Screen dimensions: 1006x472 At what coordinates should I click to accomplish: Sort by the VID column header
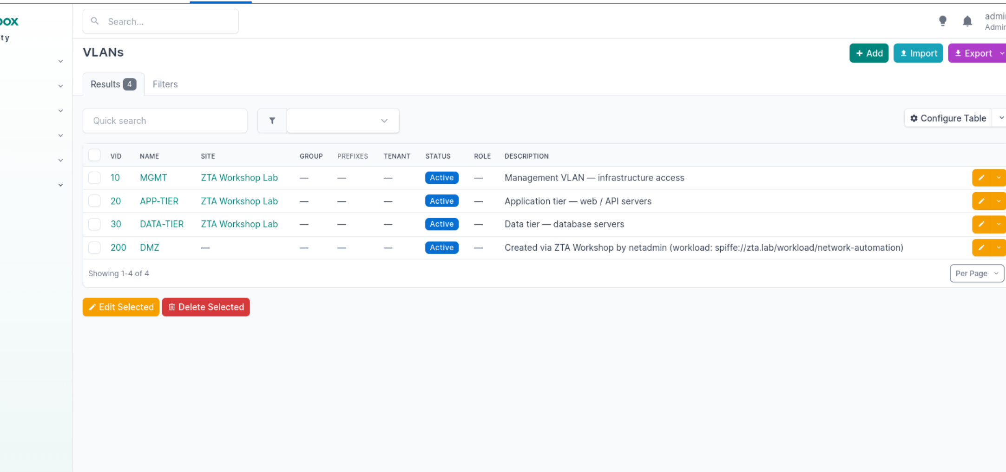116,156
